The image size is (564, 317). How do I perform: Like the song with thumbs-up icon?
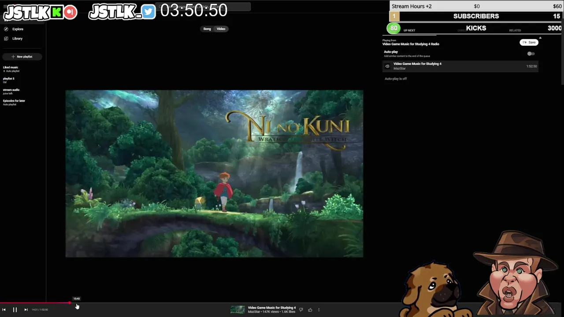(x=310, y=310)
